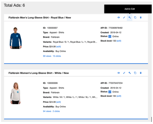Preview the Men's Royal Blue shirt ad

pyautogui.click(x=119, y=18)
